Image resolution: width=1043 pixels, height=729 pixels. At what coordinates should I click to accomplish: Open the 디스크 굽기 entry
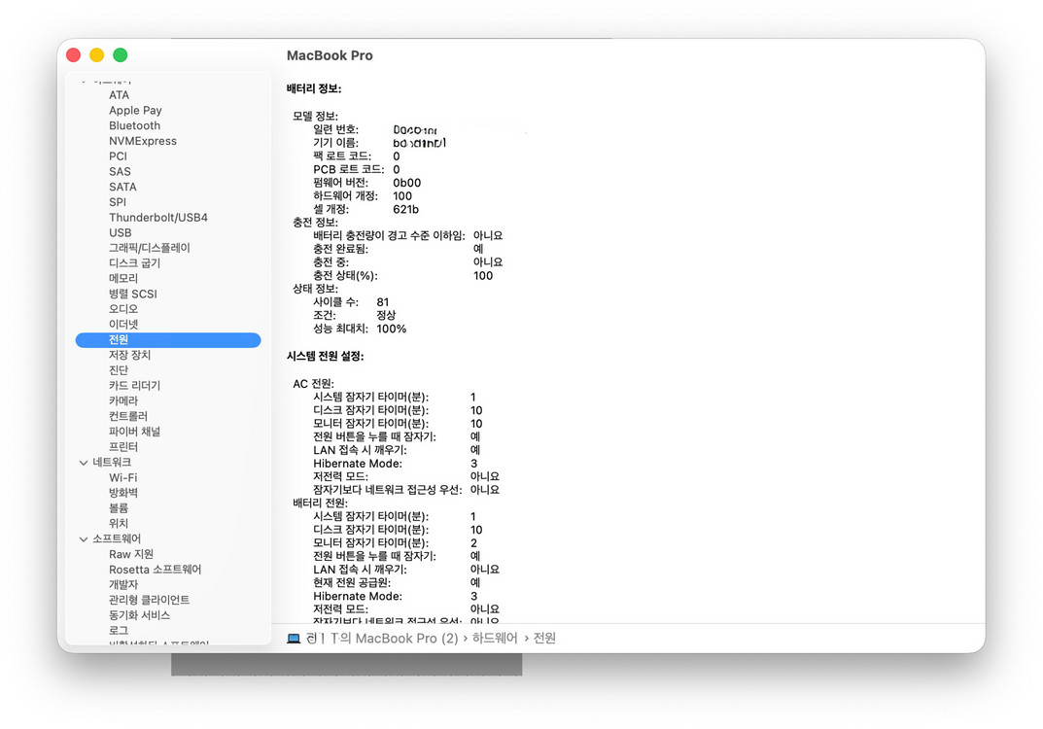(x=134, y=262)
